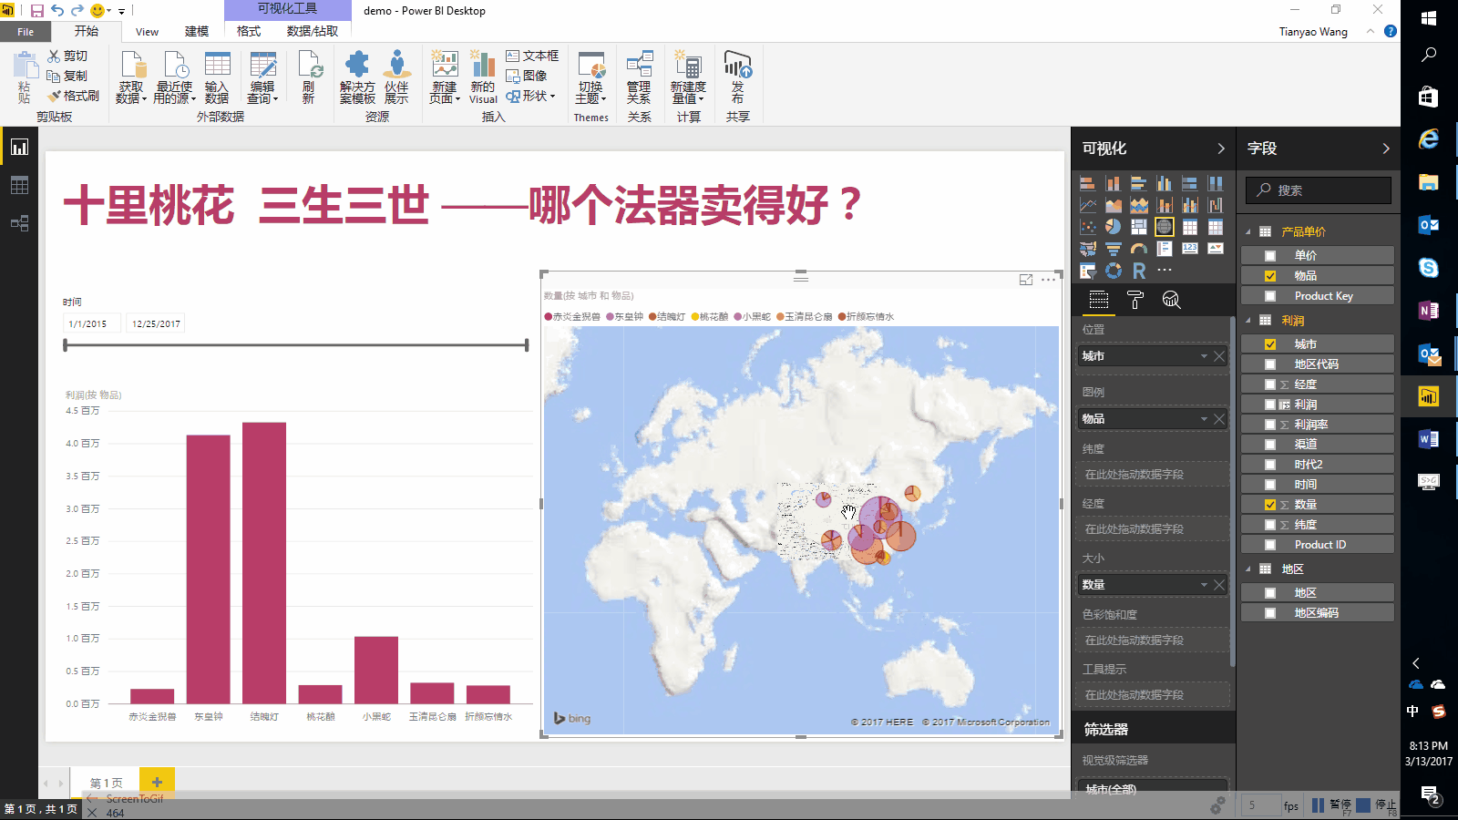Collapse the 地区 table

point(1248,569)
